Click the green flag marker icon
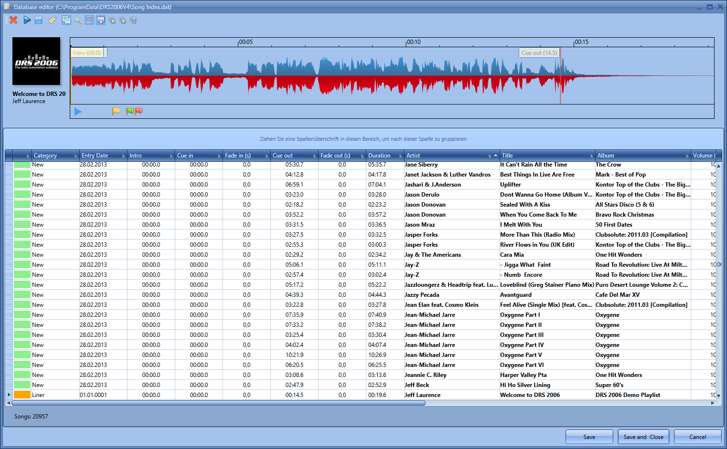This screenshot has height=449, width=727. (x=129, y=111)
